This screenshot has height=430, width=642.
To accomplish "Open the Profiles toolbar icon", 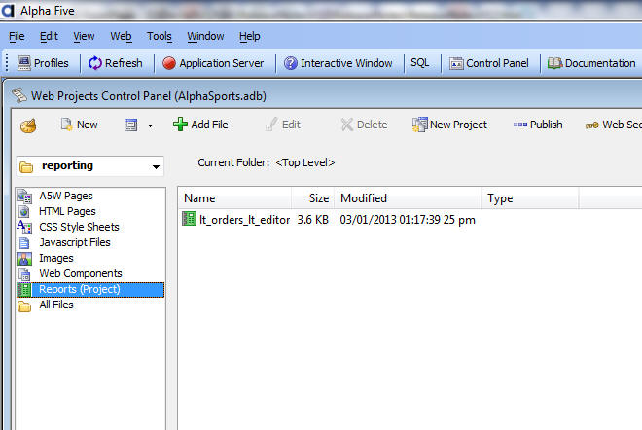I will pos(24,63).
